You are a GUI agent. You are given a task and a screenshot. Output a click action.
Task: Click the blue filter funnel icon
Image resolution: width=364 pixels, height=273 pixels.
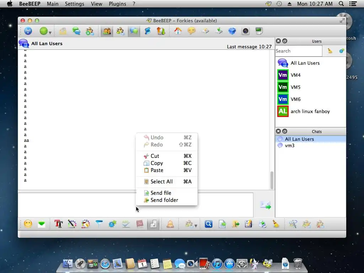tap(99, 224)
